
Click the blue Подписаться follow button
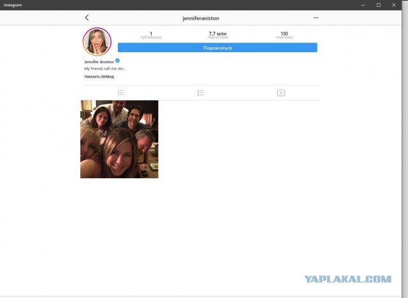coord(217,48)
